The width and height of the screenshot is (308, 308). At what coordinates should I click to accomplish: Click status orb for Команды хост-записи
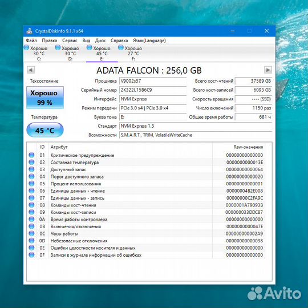point(31,212)
